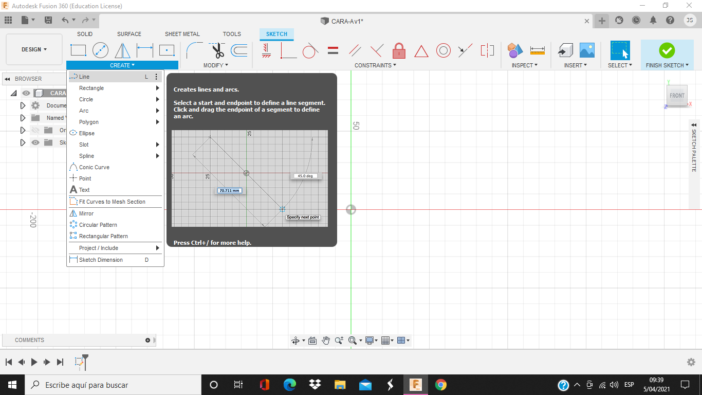Expand the SKETCH PALETTE panel
702x395 pixels.
694,125
